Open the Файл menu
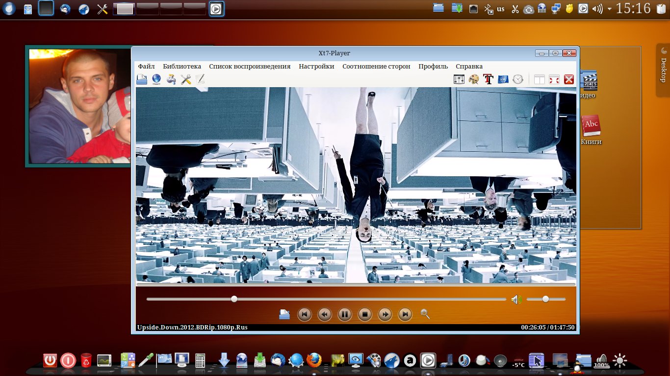The image size is (670, 376). point(146,66)
